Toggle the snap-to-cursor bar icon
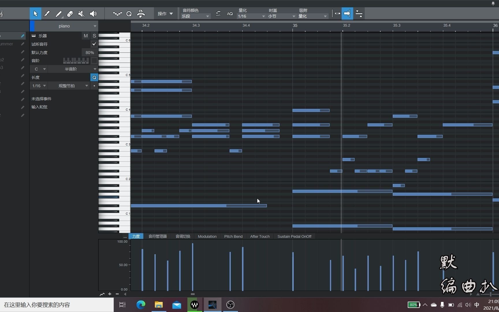499x312 pixels. pyautogui.click(x=337, y=13)
